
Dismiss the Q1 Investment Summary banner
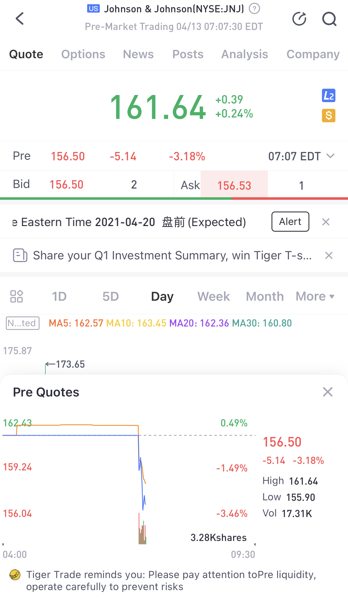(x=329, y=255)
